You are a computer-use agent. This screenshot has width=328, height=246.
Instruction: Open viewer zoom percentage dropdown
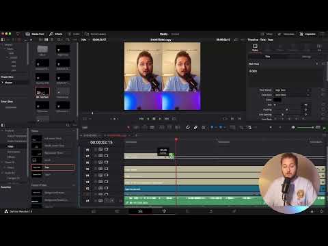point(85,40)
